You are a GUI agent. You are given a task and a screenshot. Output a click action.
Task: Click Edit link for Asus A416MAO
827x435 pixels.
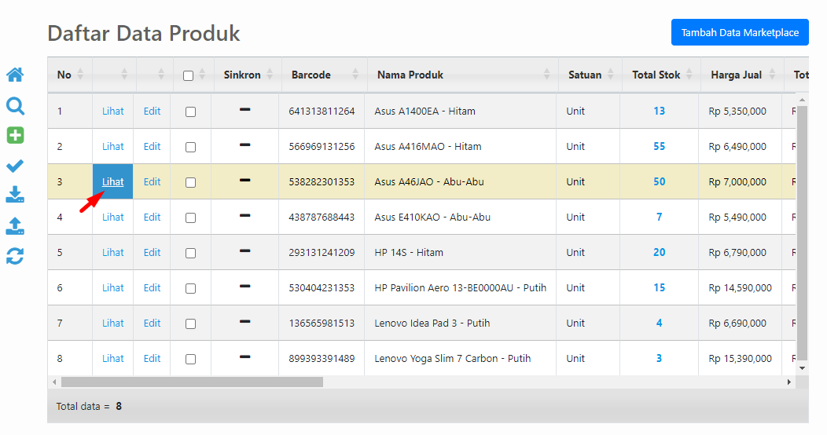[x=152, y=146]
